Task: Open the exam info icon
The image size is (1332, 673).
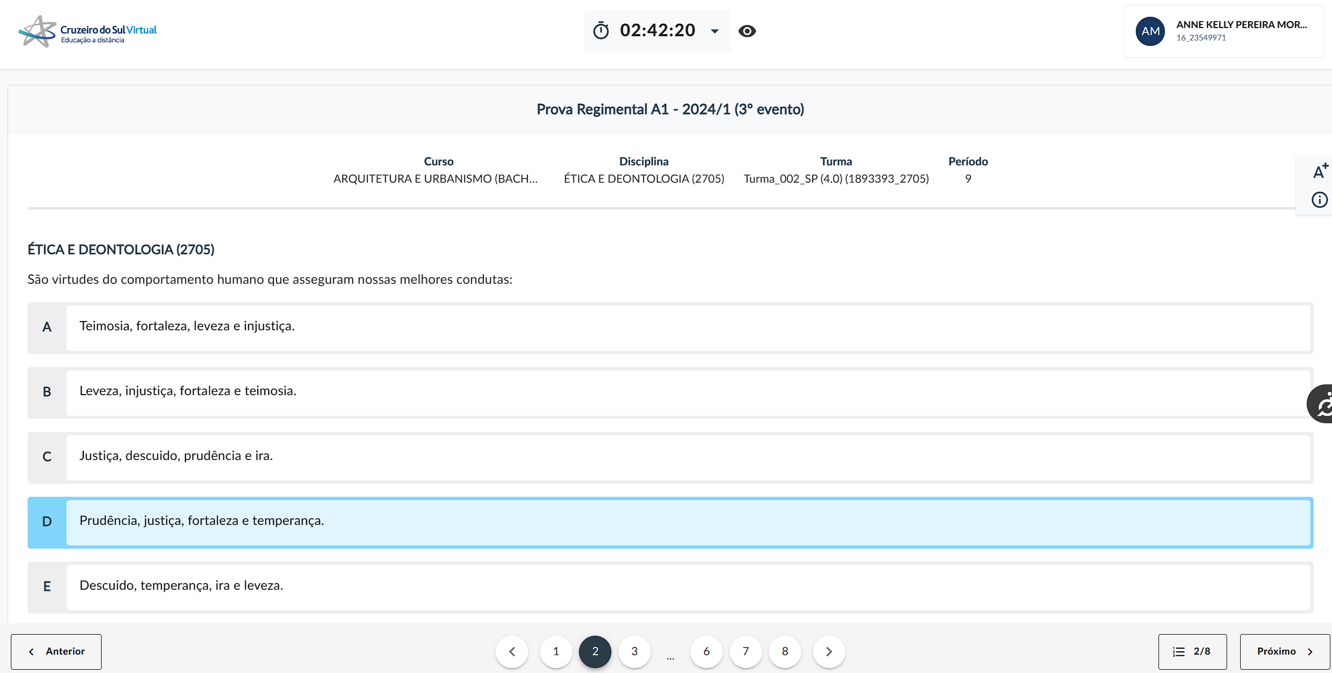Action: (1320, 200)
